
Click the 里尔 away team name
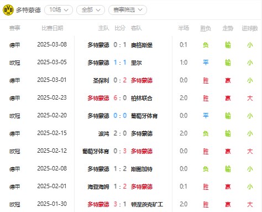[x=137, y=63]
